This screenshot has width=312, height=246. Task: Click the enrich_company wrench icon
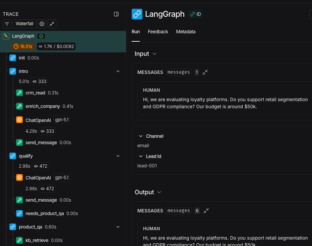19,106
